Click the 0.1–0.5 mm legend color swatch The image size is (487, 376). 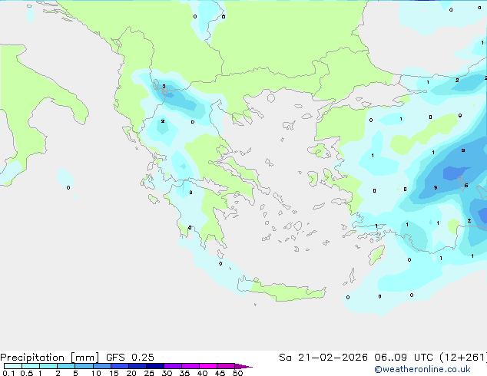(13, 366)
